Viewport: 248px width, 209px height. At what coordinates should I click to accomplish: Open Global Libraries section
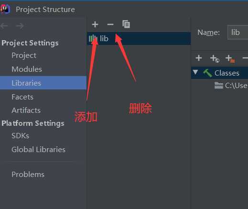pos(38,149)
